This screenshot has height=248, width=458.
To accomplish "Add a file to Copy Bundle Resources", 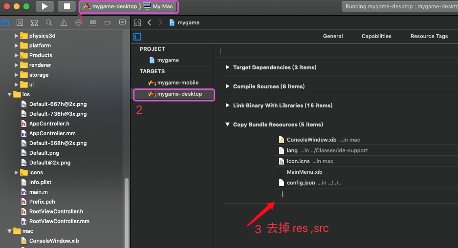I will (x=282, y=194).
